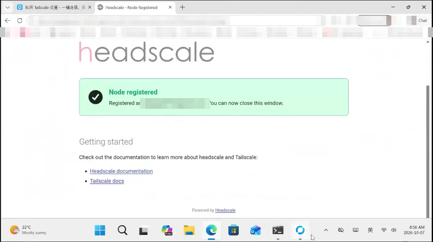Open the Chat panel button
The image size is (433, 242).
tap(422, 20)
